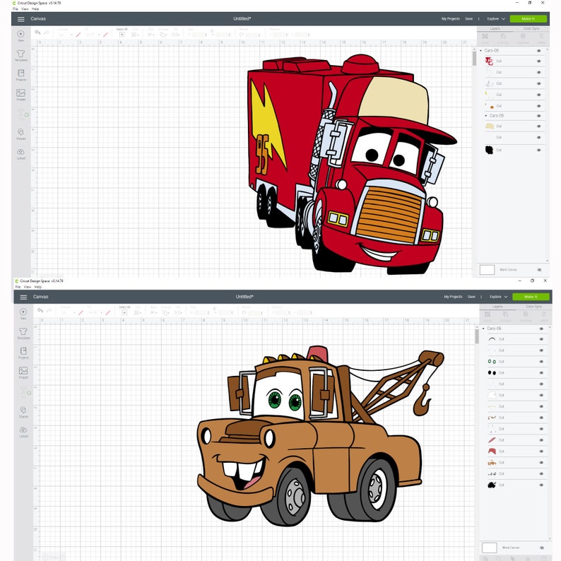This screenshot has height=561, width=561.
Task: Open Help menu in the bottom window
Action: [38, 287]
